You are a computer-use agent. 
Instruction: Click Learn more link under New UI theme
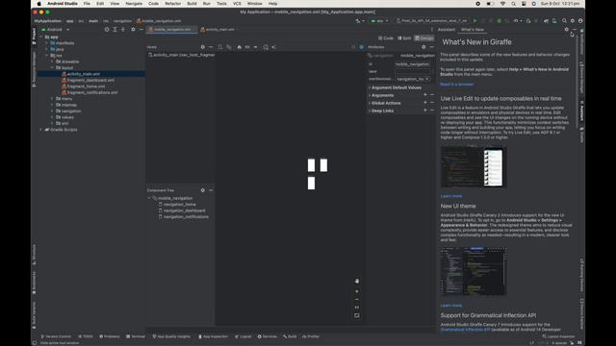click(x=451, y=306)
